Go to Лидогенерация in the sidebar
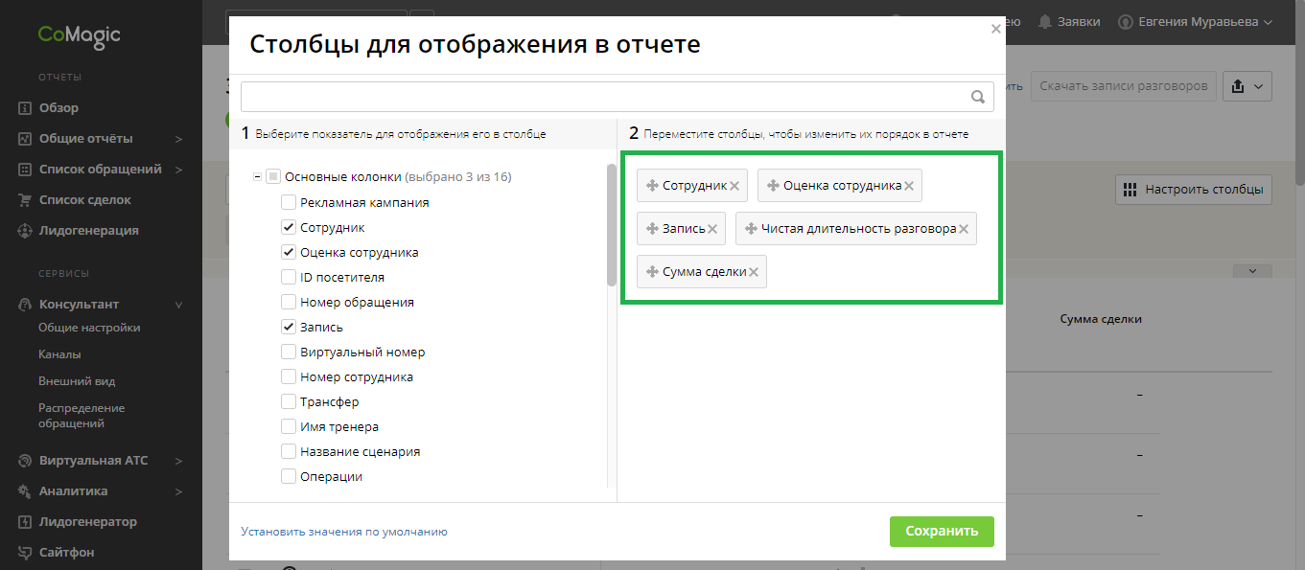 pyautogui.click(x=88, y=231)
